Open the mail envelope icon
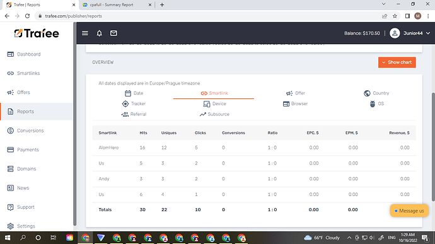Viewport: 435px width, 244px height. point(113,33)
